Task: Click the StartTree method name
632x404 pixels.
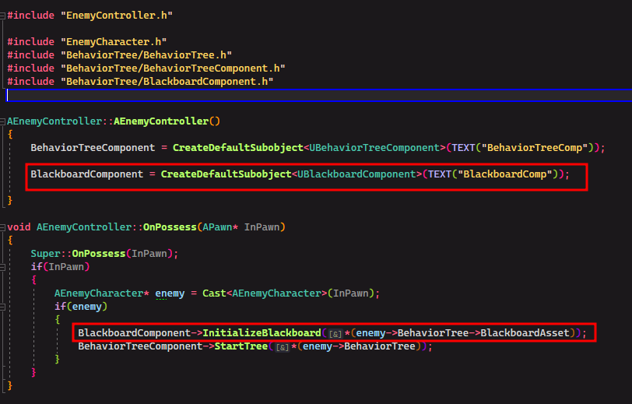Action: point(241,346)
